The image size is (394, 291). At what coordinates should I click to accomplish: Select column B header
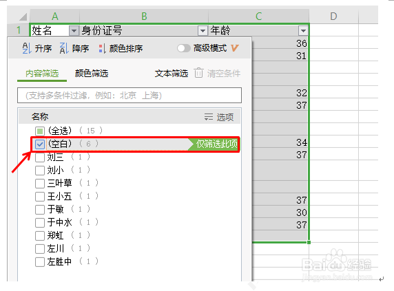(x=144, y=17)
